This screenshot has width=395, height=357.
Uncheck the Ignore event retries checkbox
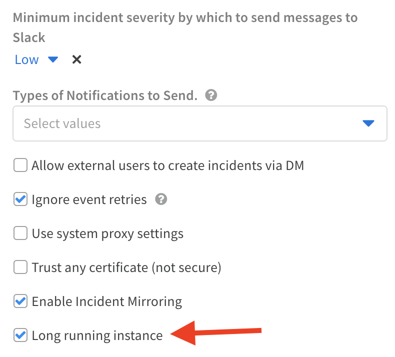click(x=20, y=200)
